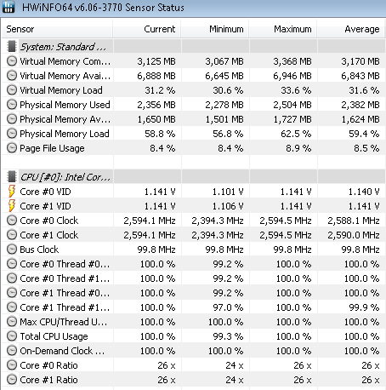Select the Physical Memory Load row
This screenshot has height=390, width=386.
click(x=193, y=134)
